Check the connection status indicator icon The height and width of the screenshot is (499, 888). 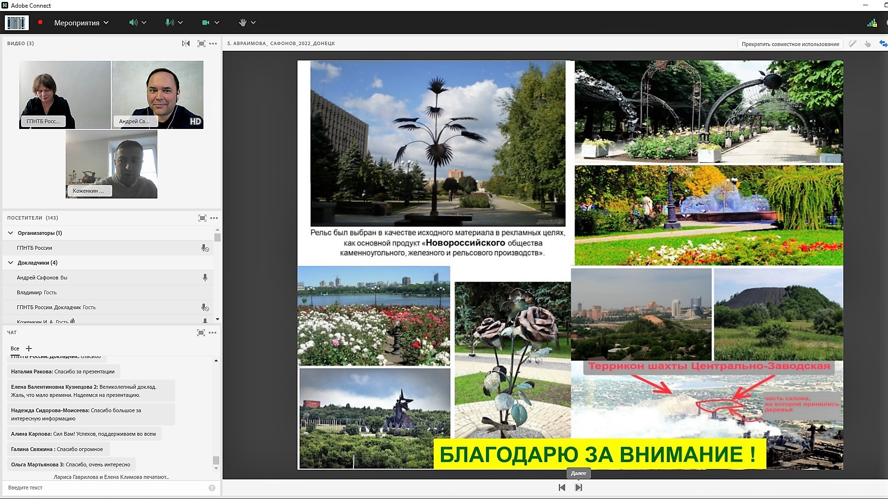coord(872,23)
